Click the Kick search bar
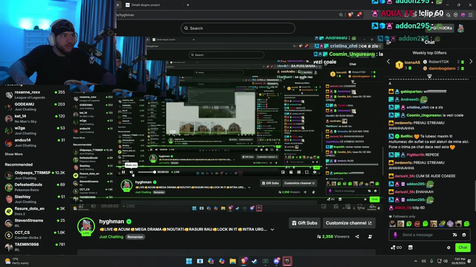Image resolution: width=476 pixels, height=267 pixels. click(238, 28)
